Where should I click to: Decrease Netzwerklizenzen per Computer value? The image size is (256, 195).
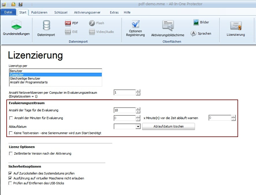(x=138, y=94)
